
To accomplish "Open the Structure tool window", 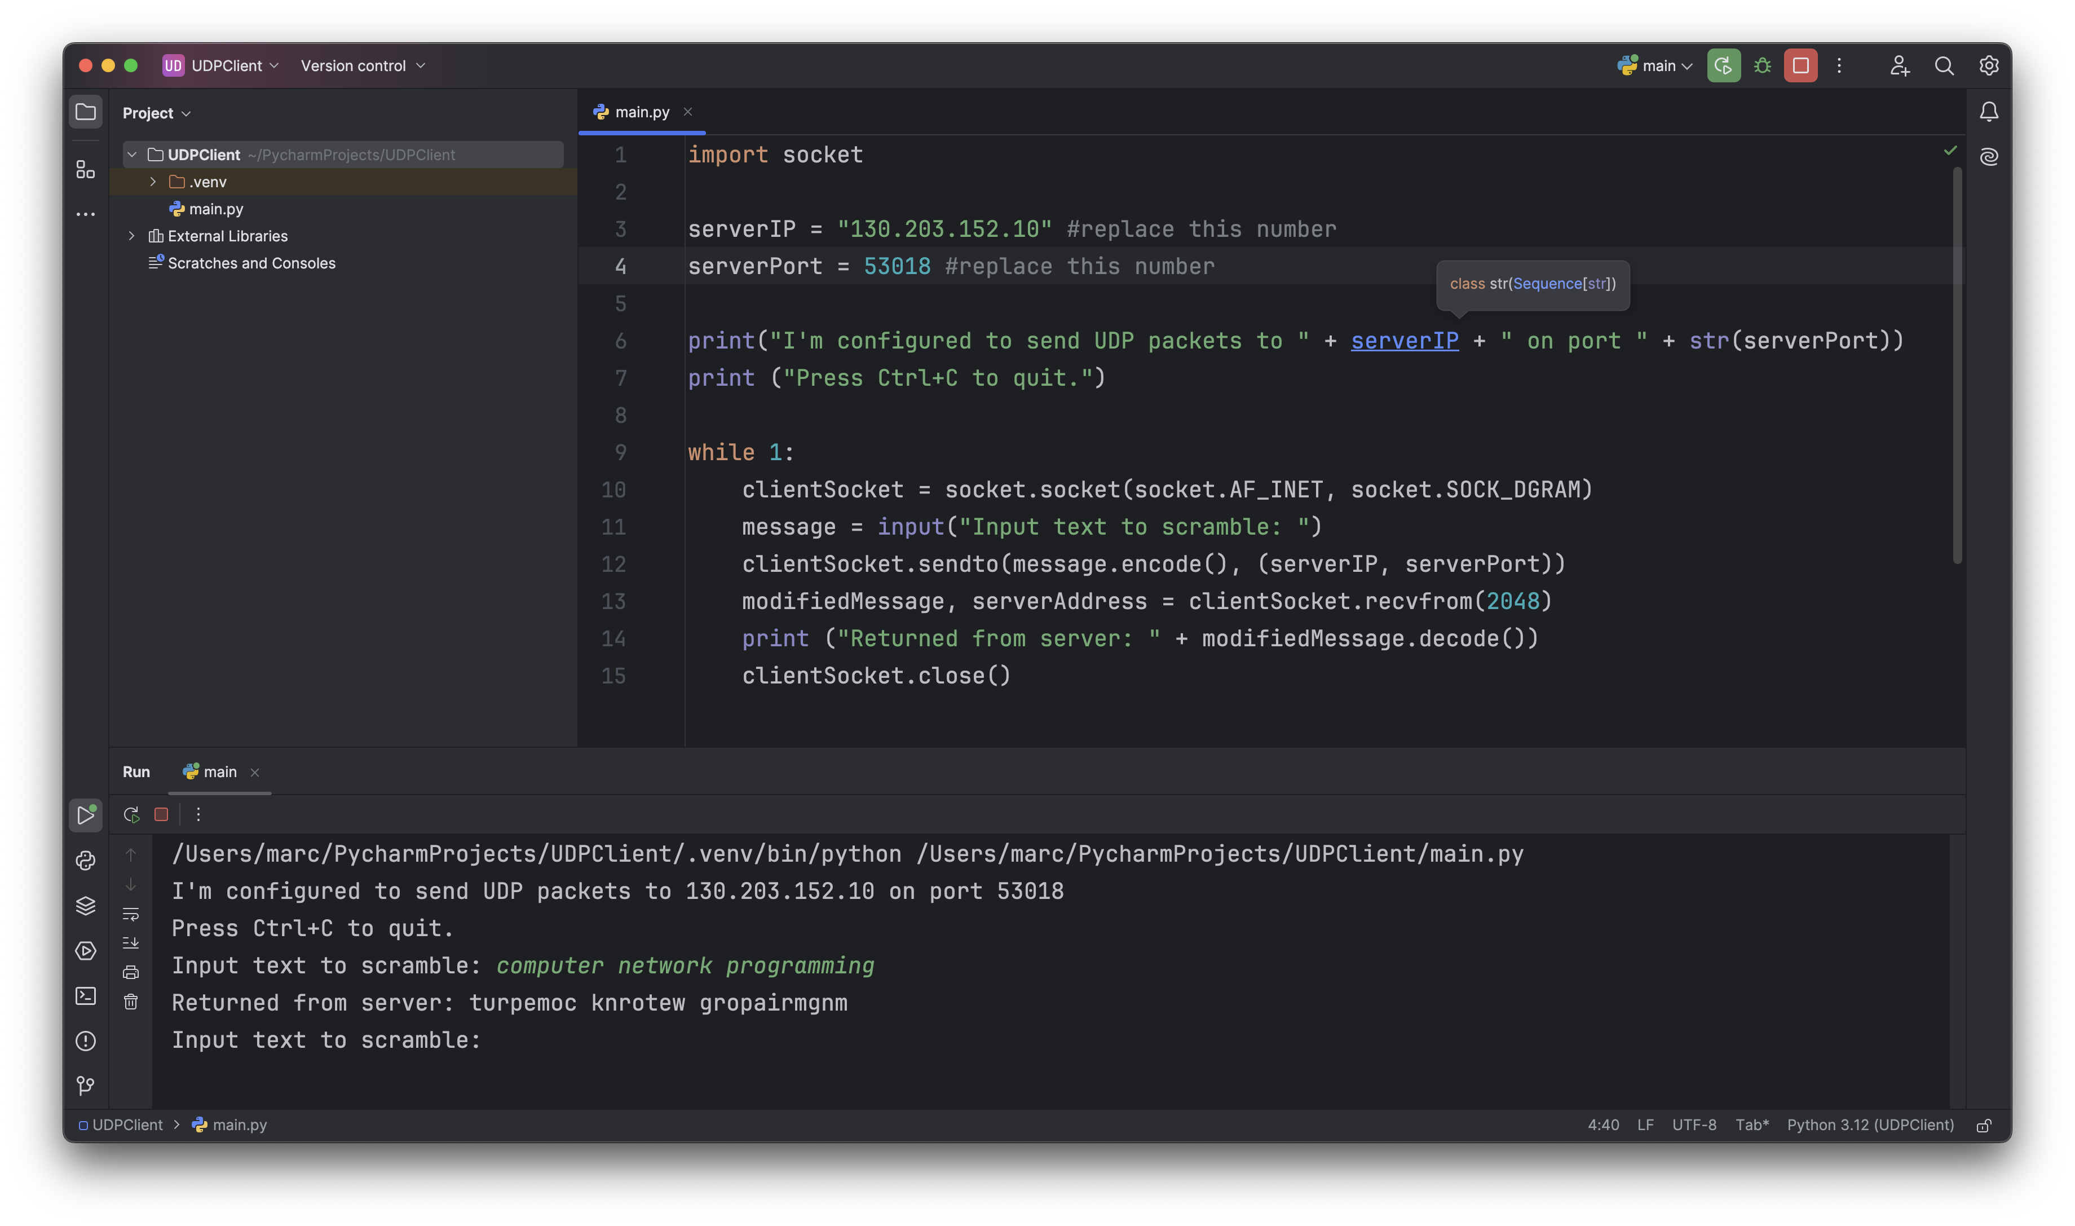I will pyautogui.click(x=85, y=169).
